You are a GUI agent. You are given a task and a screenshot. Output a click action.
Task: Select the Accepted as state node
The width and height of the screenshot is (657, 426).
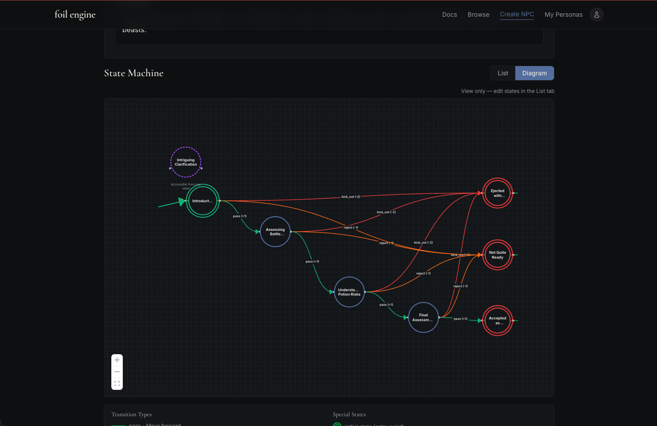click(497, 320)
